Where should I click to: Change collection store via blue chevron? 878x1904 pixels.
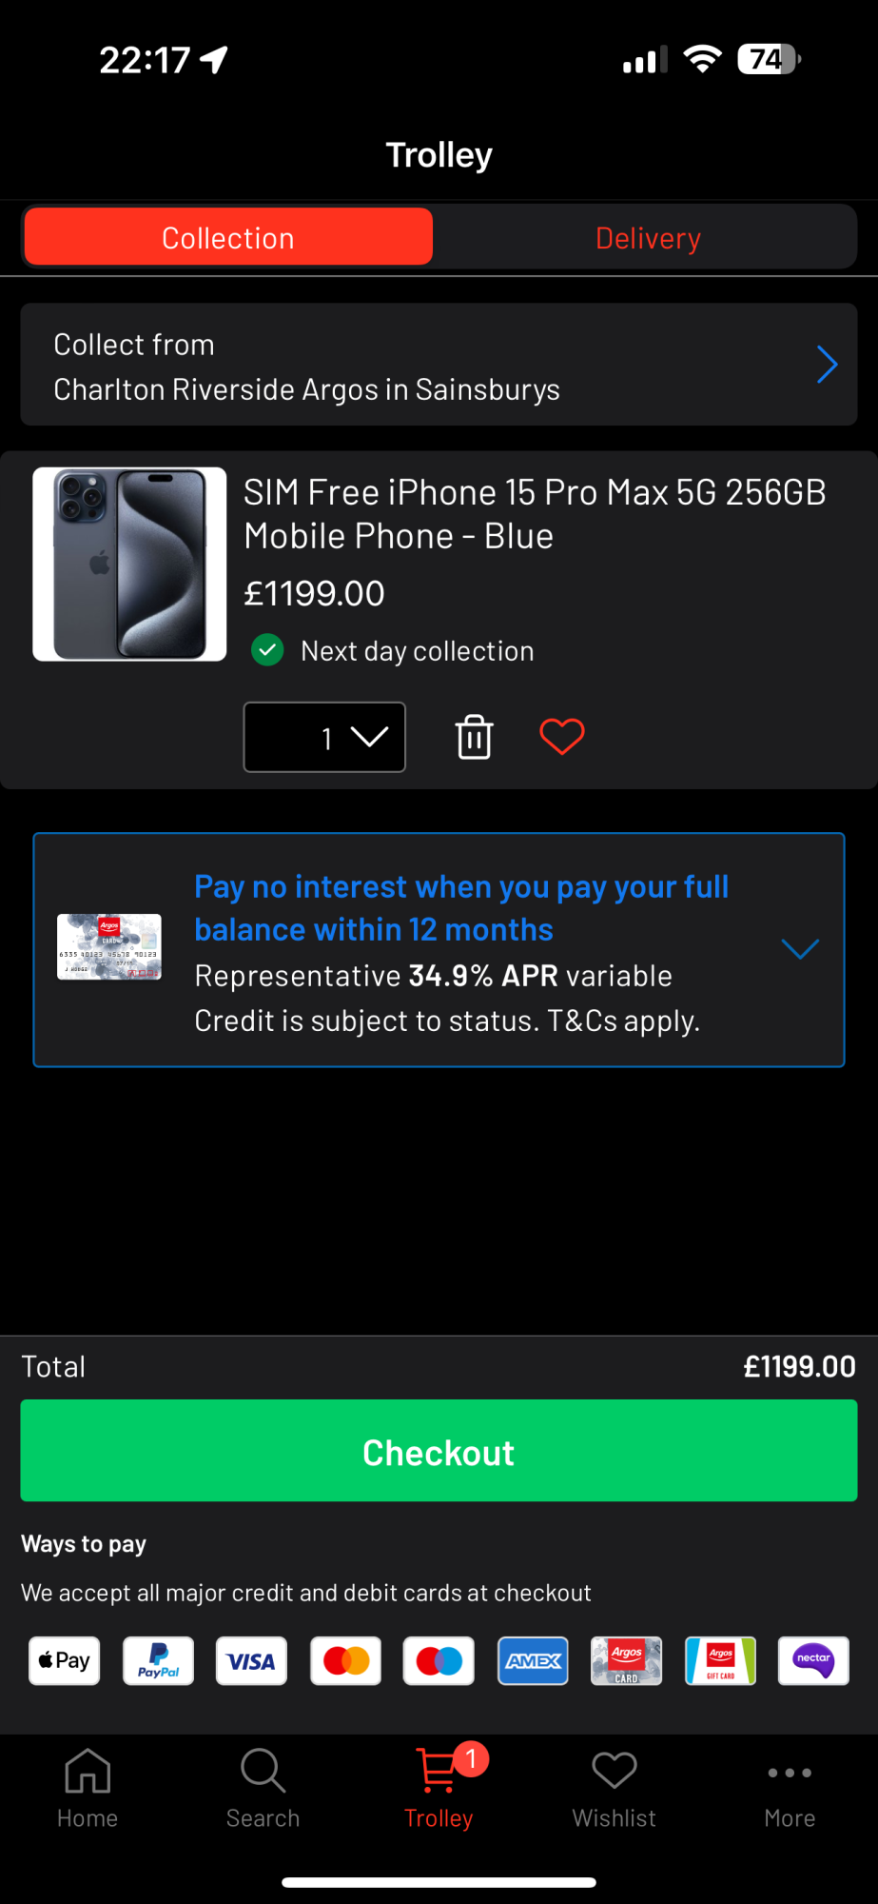click(x=827, y=365)
